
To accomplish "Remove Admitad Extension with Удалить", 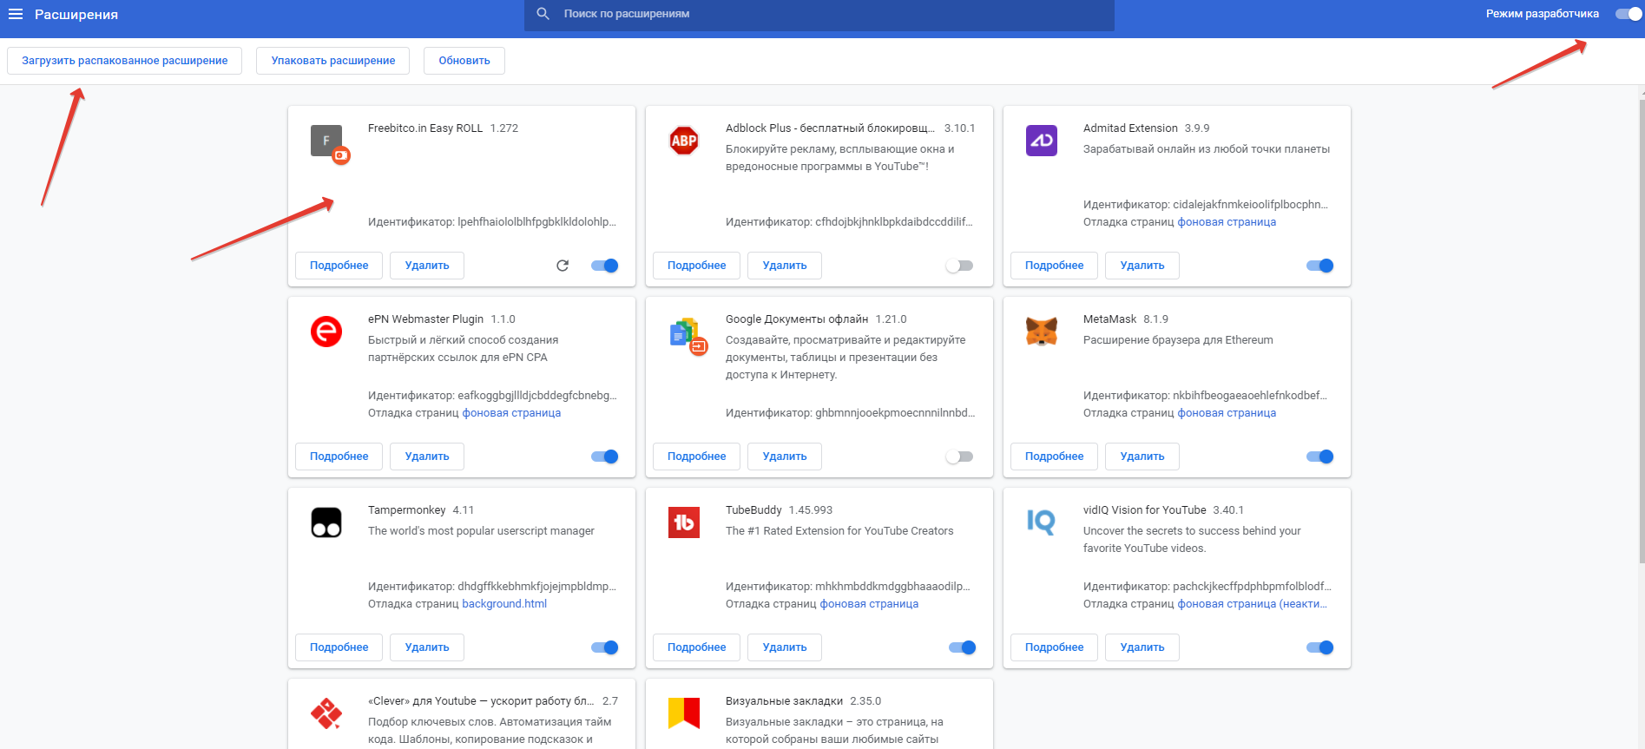I will point(1142,266).
